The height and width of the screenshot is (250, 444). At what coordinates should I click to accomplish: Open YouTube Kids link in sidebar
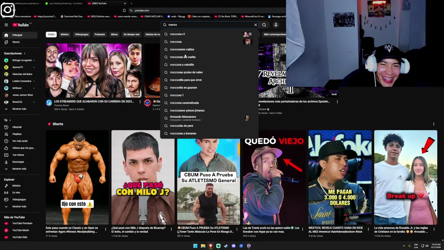[x=20, y=237]
